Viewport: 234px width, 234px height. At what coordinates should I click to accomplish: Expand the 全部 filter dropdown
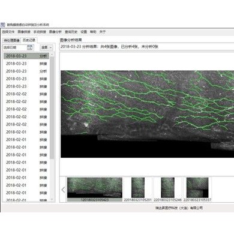pyautogui.click(x=46, y=47)
